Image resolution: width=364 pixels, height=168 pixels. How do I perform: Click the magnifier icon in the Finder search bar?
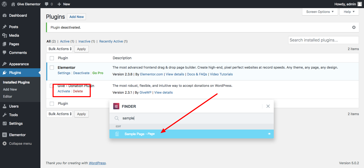[117, 118]
